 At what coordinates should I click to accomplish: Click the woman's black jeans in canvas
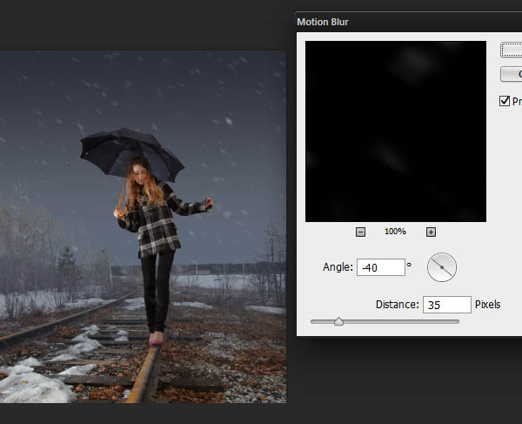[158, 287]
